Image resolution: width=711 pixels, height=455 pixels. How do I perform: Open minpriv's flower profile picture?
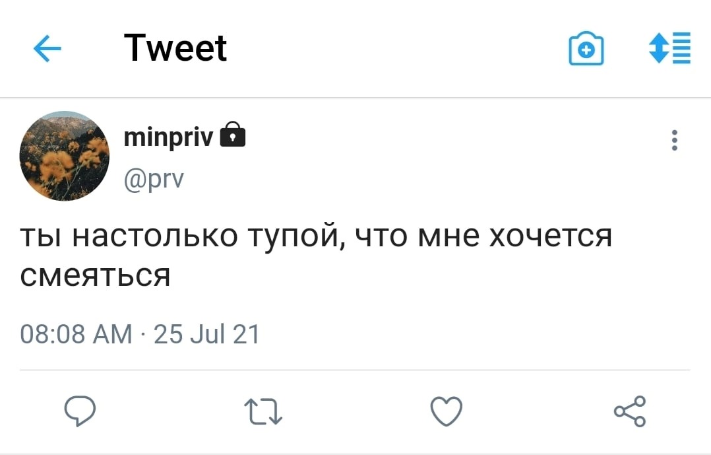point(64,156)
